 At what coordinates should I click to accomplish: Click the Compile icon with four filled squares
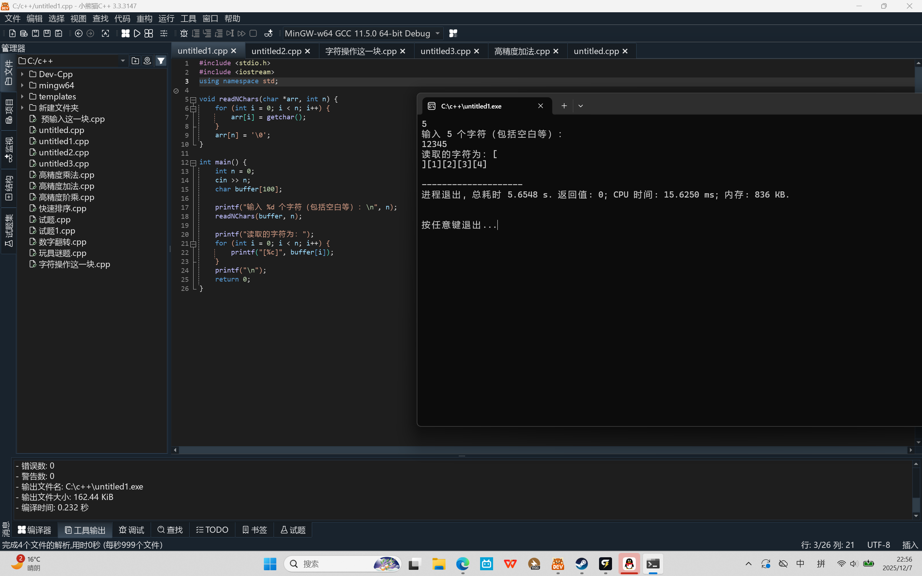125,34
